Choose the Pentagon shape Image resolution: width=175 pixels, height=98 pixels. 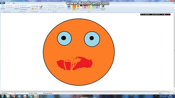49,8
